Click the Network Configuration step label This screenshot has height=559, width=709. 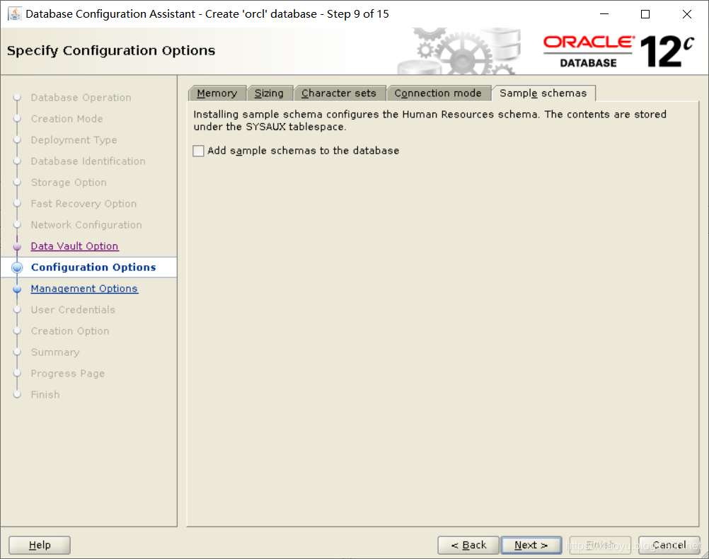coord(86,225)
